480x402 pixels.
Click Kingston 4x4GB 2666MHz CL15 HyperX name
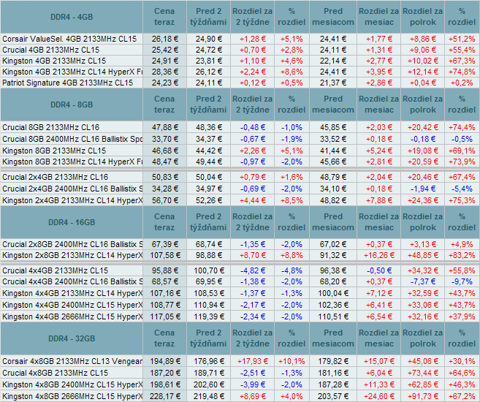(x=72, y=316)
